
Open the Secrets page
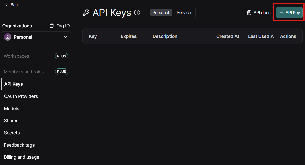pos(12,133)
